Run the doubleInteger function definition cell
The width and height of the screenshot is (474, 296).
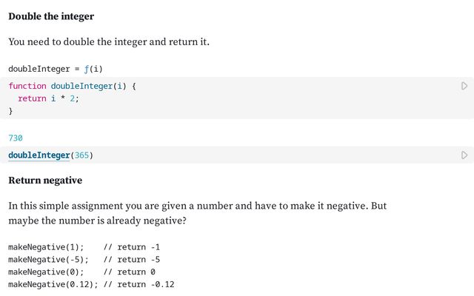point(464,87)
